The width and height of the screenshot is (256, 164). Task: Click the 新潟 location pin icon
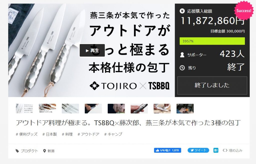(44, 151)
